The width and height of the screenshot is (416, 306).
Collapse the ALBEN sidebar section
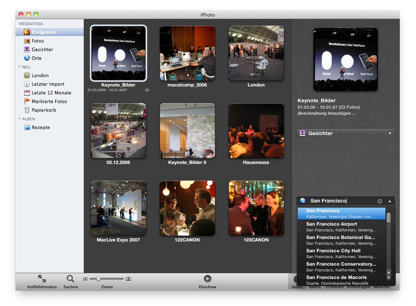(x=19, y=119)
